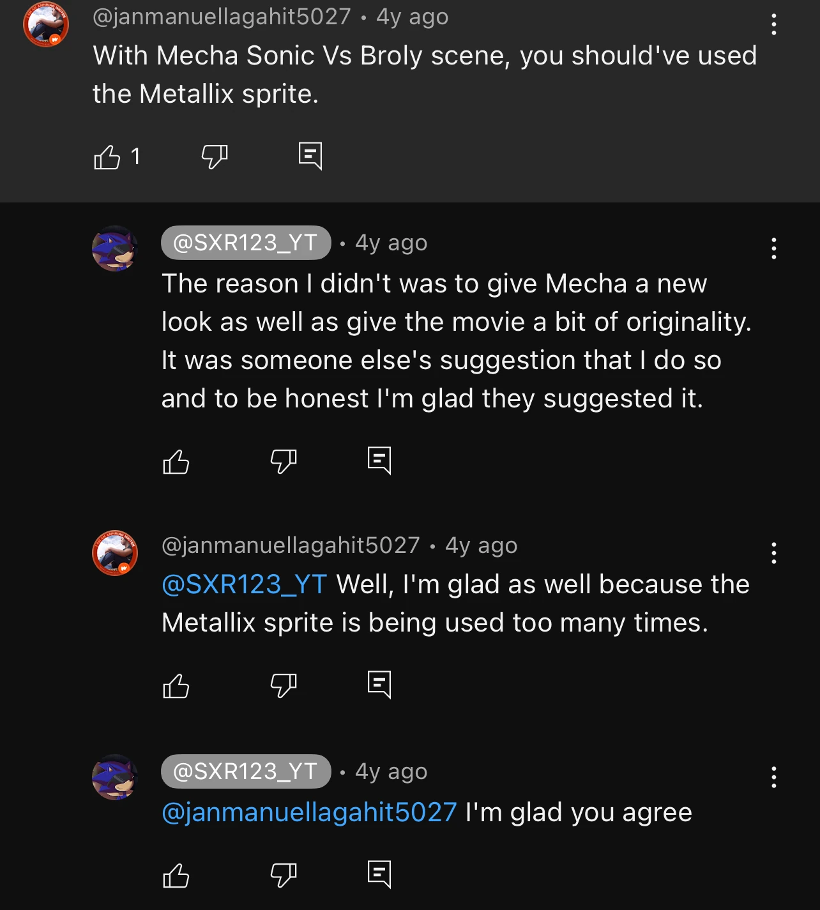Open the blue @janmanuellagahit5027 mention link
Viewport: 820px width, 910px height.
pos(309,812)
